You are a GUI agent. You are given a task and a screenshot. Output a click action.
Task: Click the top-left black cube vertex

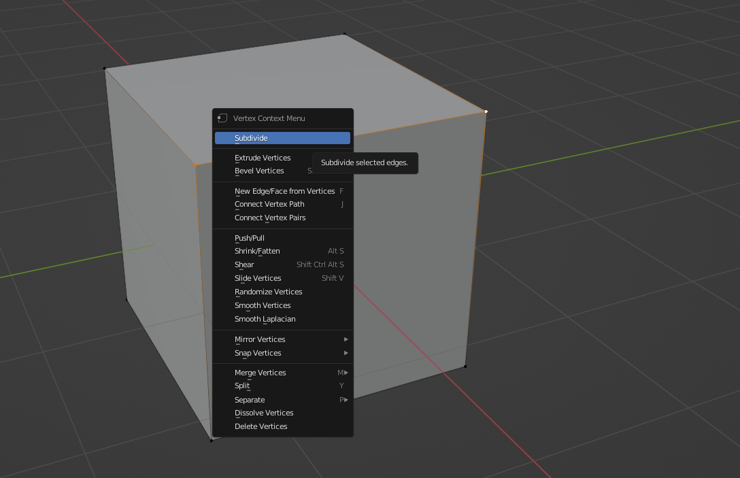click(104, 69)
